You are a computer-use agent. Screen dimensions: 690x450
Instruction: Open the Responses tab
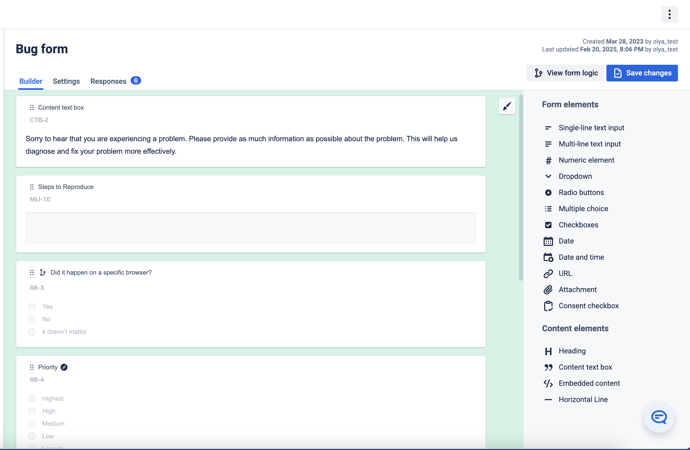(x=115, y=81)
